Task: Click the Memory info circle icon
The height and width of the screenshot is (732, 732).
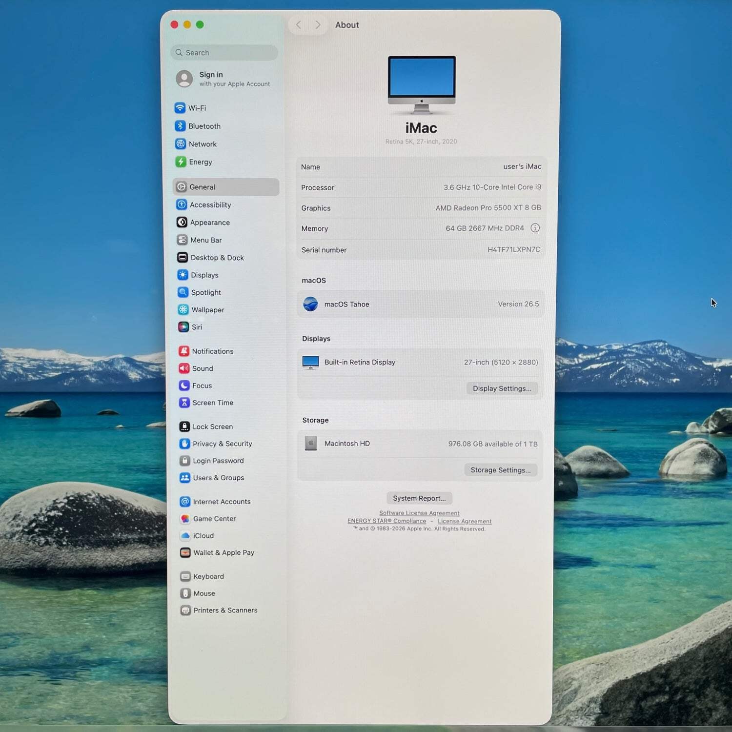Action: click(x=535, y=228)
